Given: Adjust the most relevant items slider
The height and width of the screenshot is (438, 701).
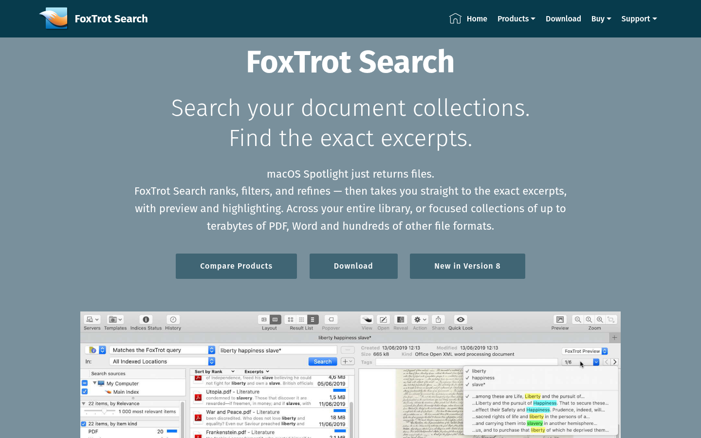Looking at the screenshot, I should coord(104,412).
